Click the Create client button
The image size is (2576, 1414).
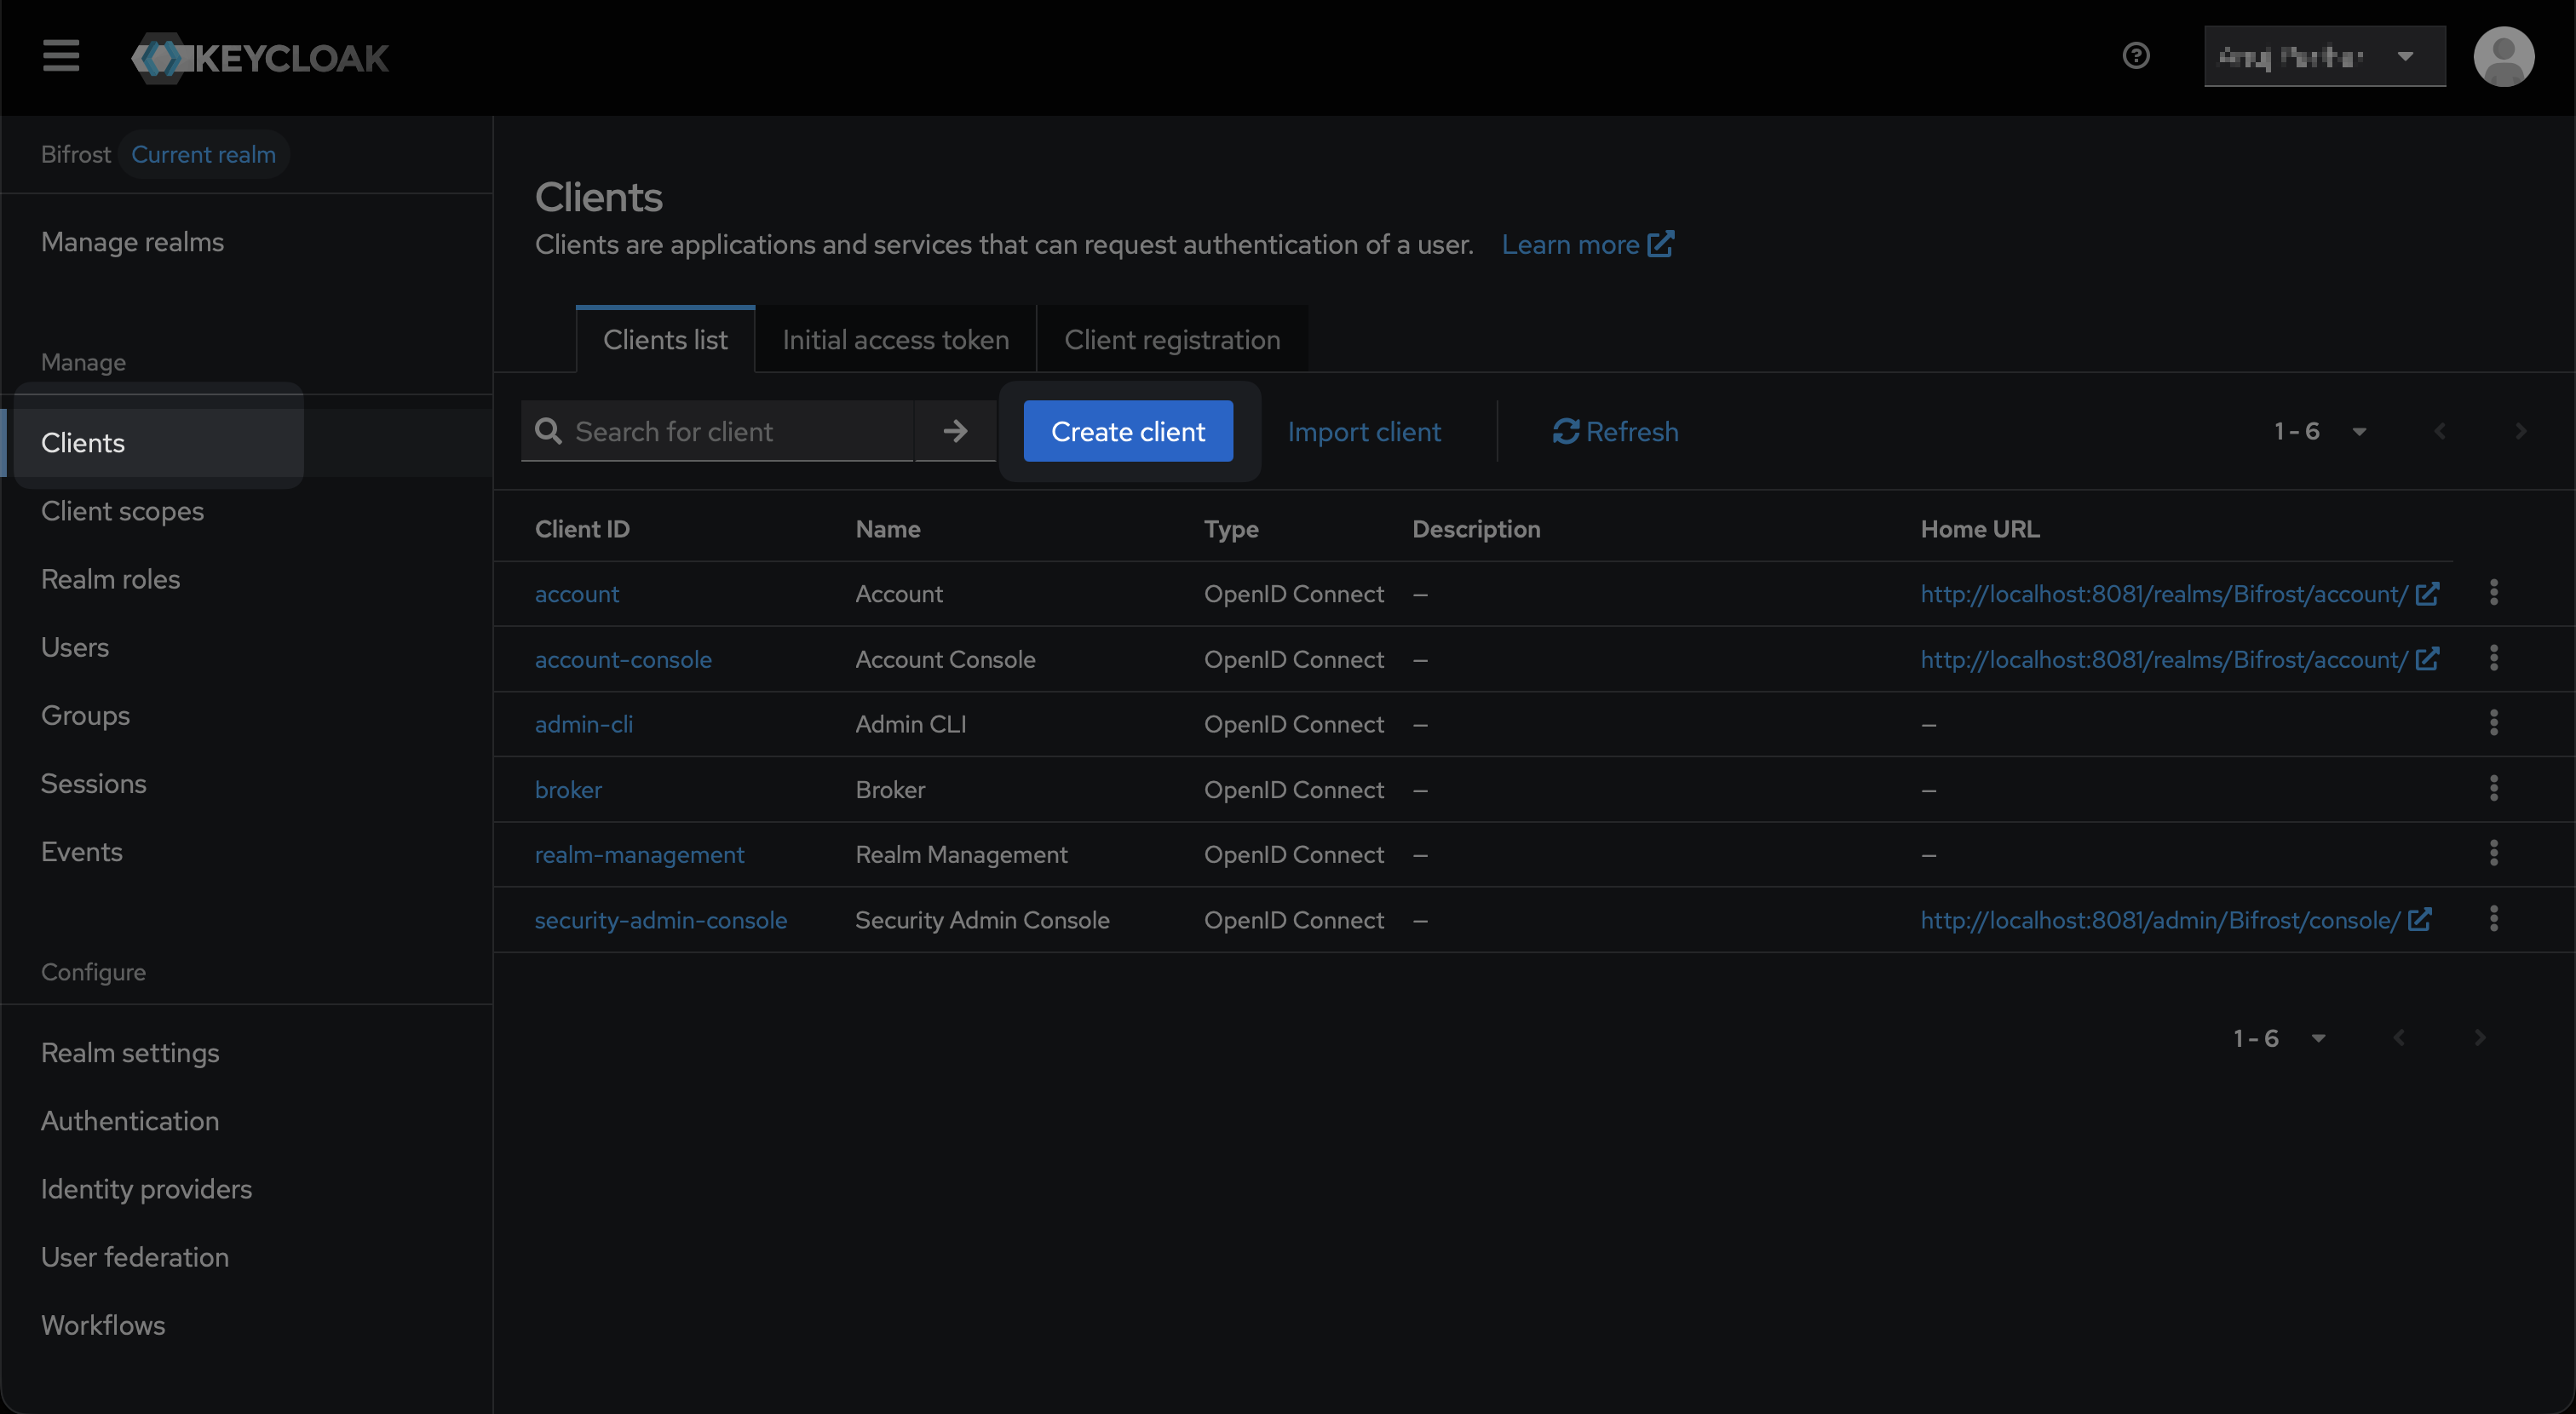[x=1128, y=431]
